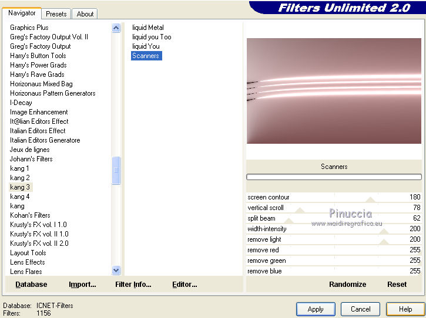Select Image Enhancement category
Screen dimensions: 426x318
tap(39, 112)
